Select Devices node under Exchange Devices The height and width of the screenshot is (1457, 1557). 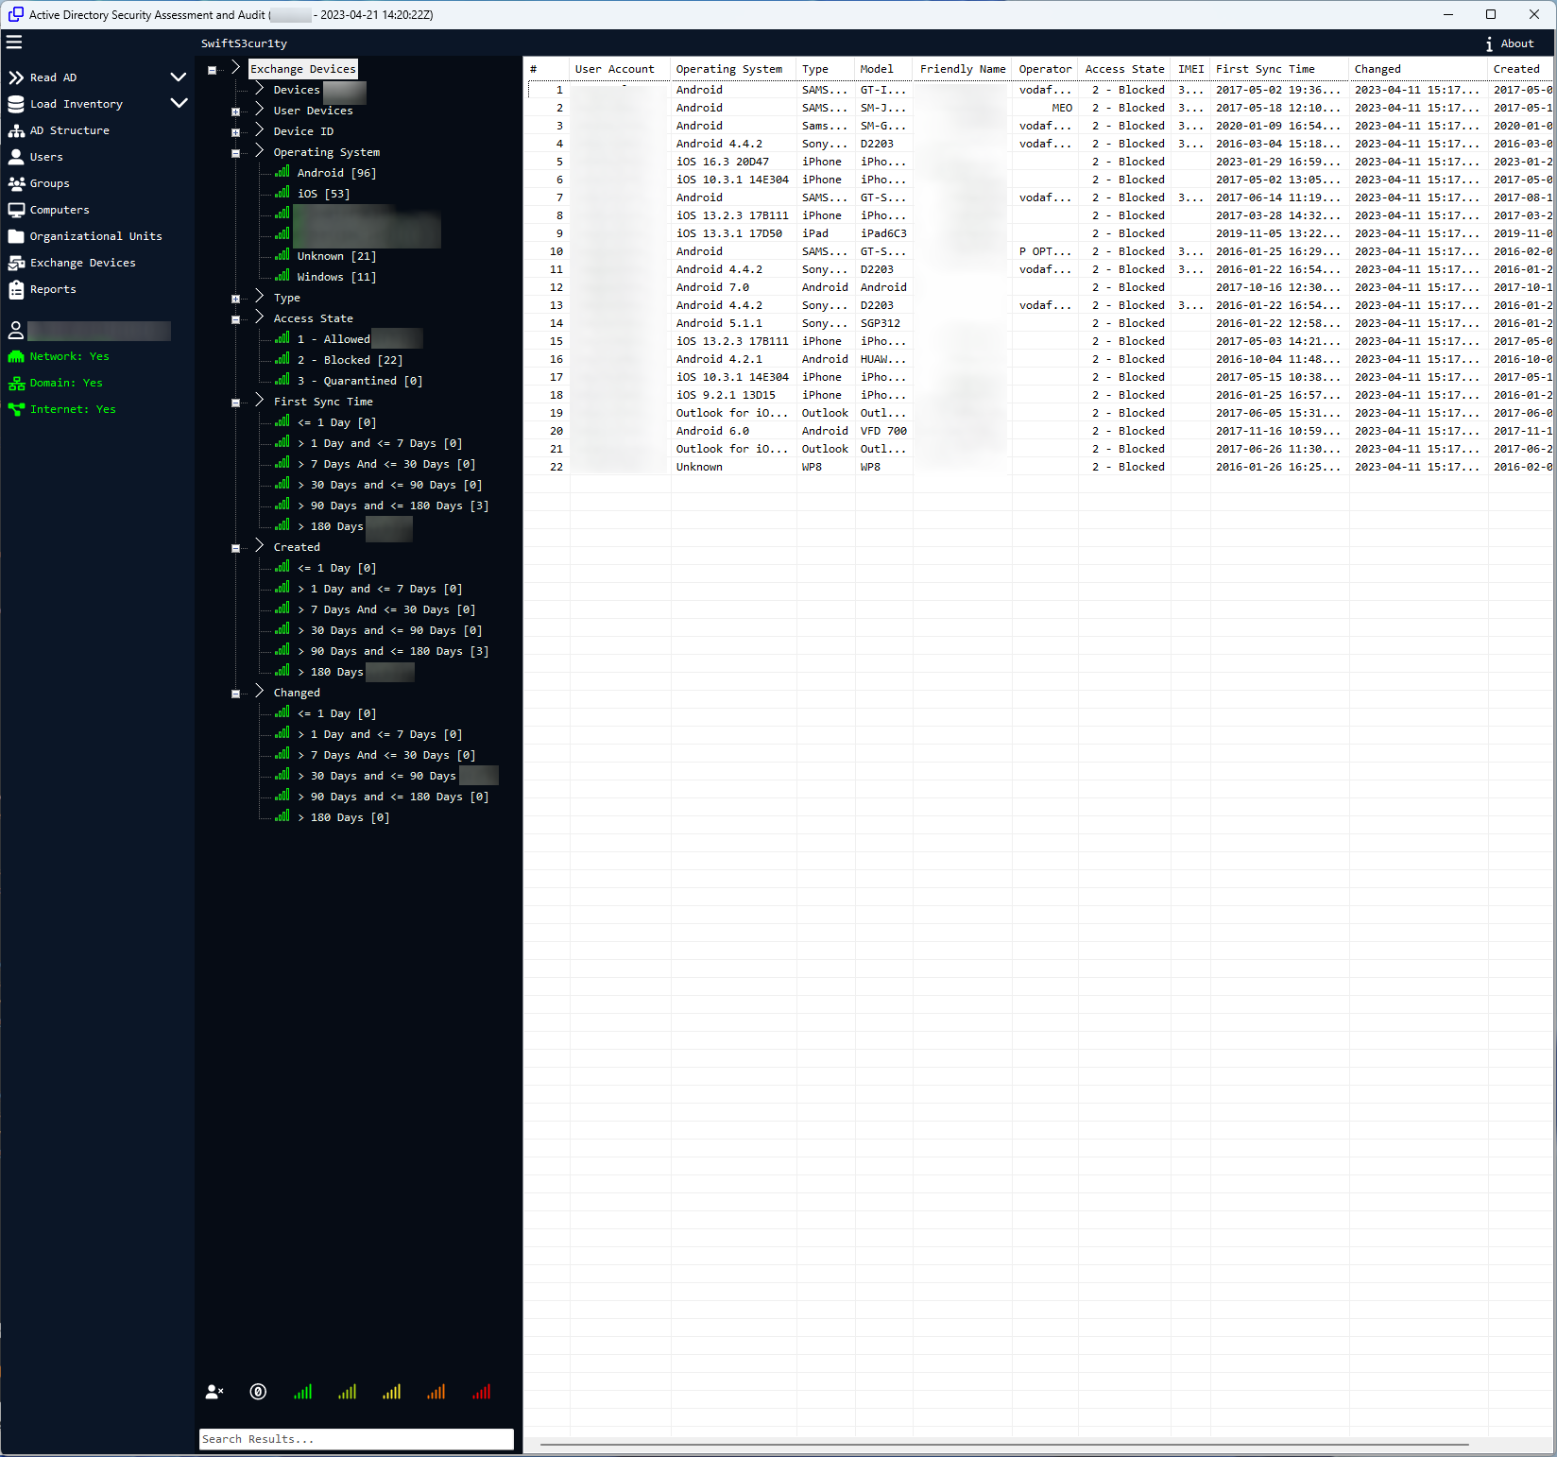pos(297,90)
